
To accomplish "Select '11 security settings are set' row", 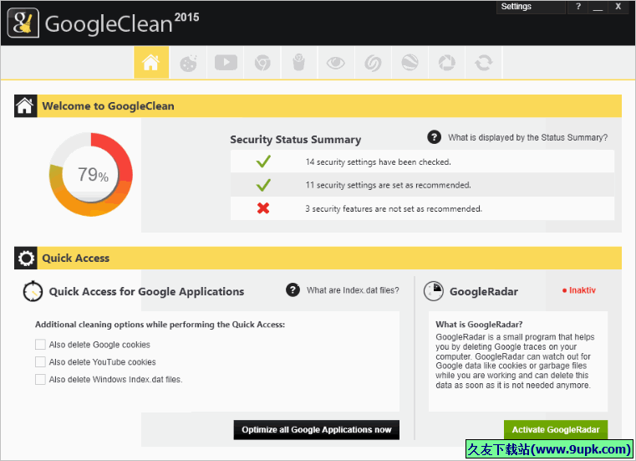I will pyautogui.click(x=422, y=185).
